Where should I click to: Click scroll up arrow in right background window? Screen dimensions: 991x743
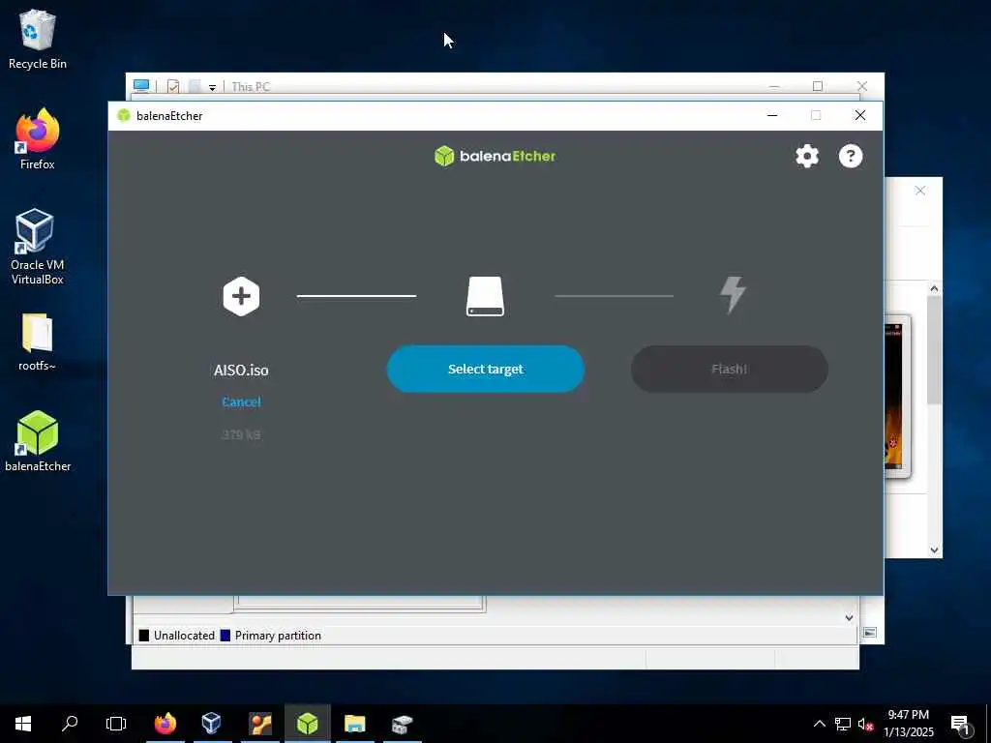(934, 288)
